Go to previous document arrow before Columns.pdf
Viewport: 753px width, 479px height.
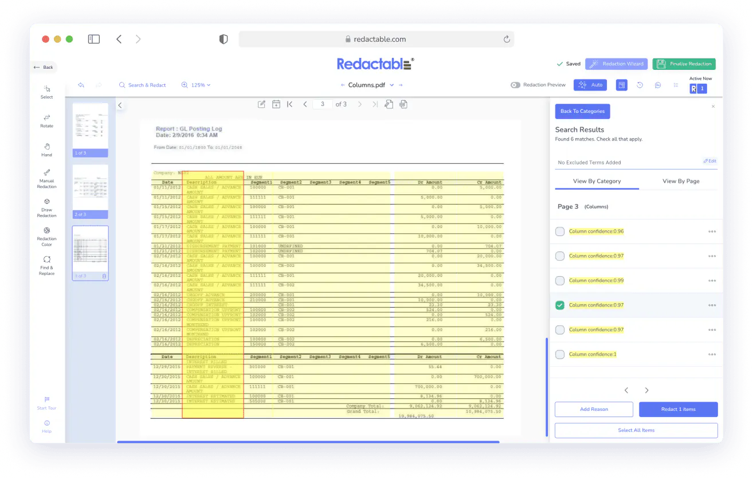(x=343, y=85)
